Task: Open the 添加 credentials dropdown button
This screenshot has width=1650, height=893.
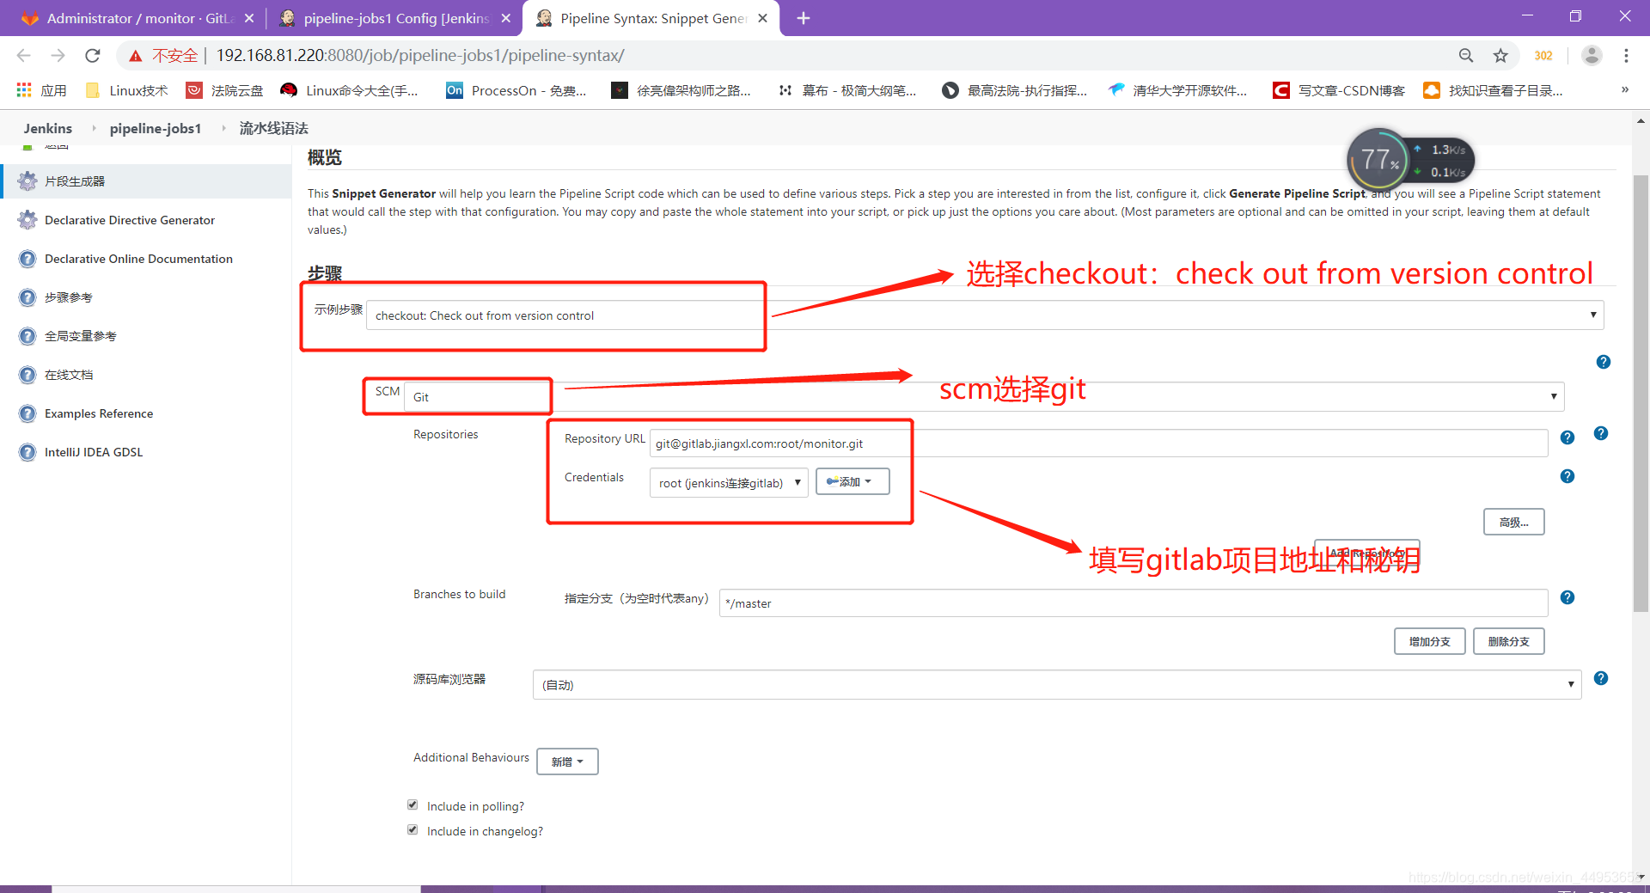Action: coord(852,482)
